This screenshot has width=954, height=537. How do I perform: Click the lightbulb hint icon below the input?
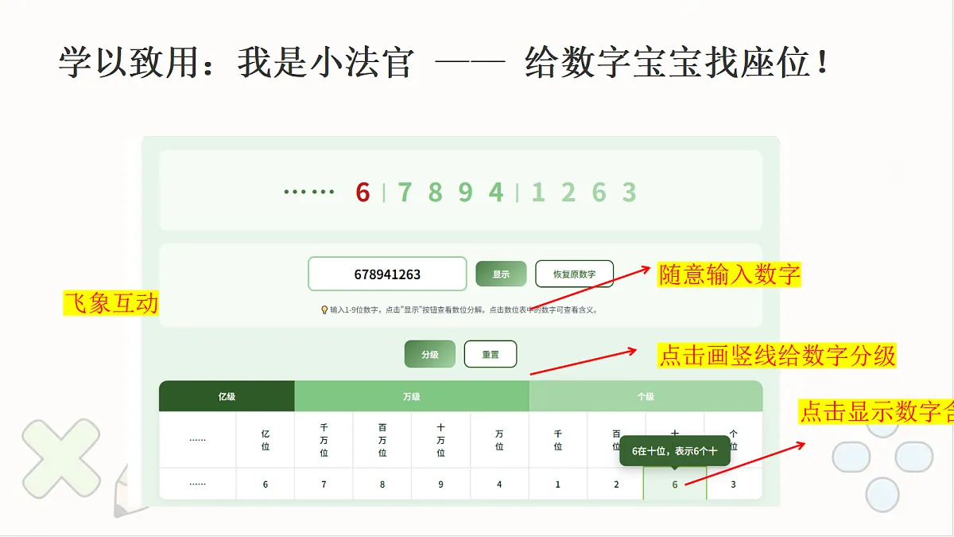tap(324, 310)
